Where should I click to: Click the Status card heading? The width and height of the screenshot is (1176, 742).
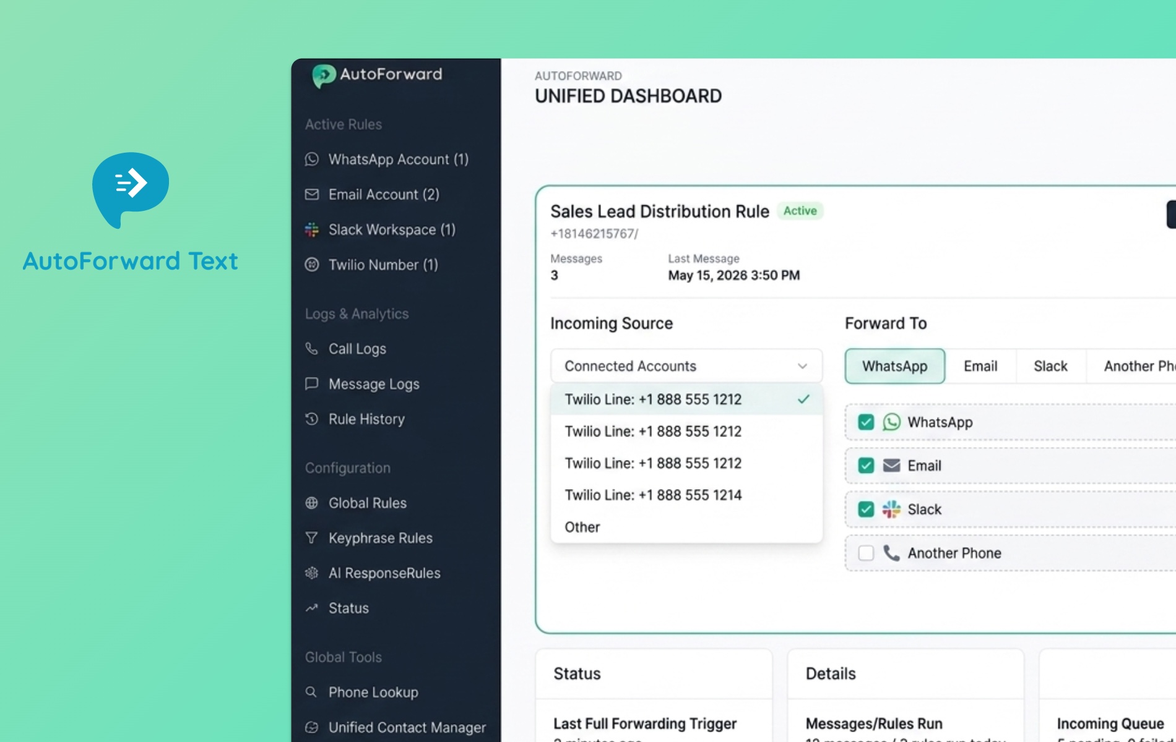click(x=577, y=674)
